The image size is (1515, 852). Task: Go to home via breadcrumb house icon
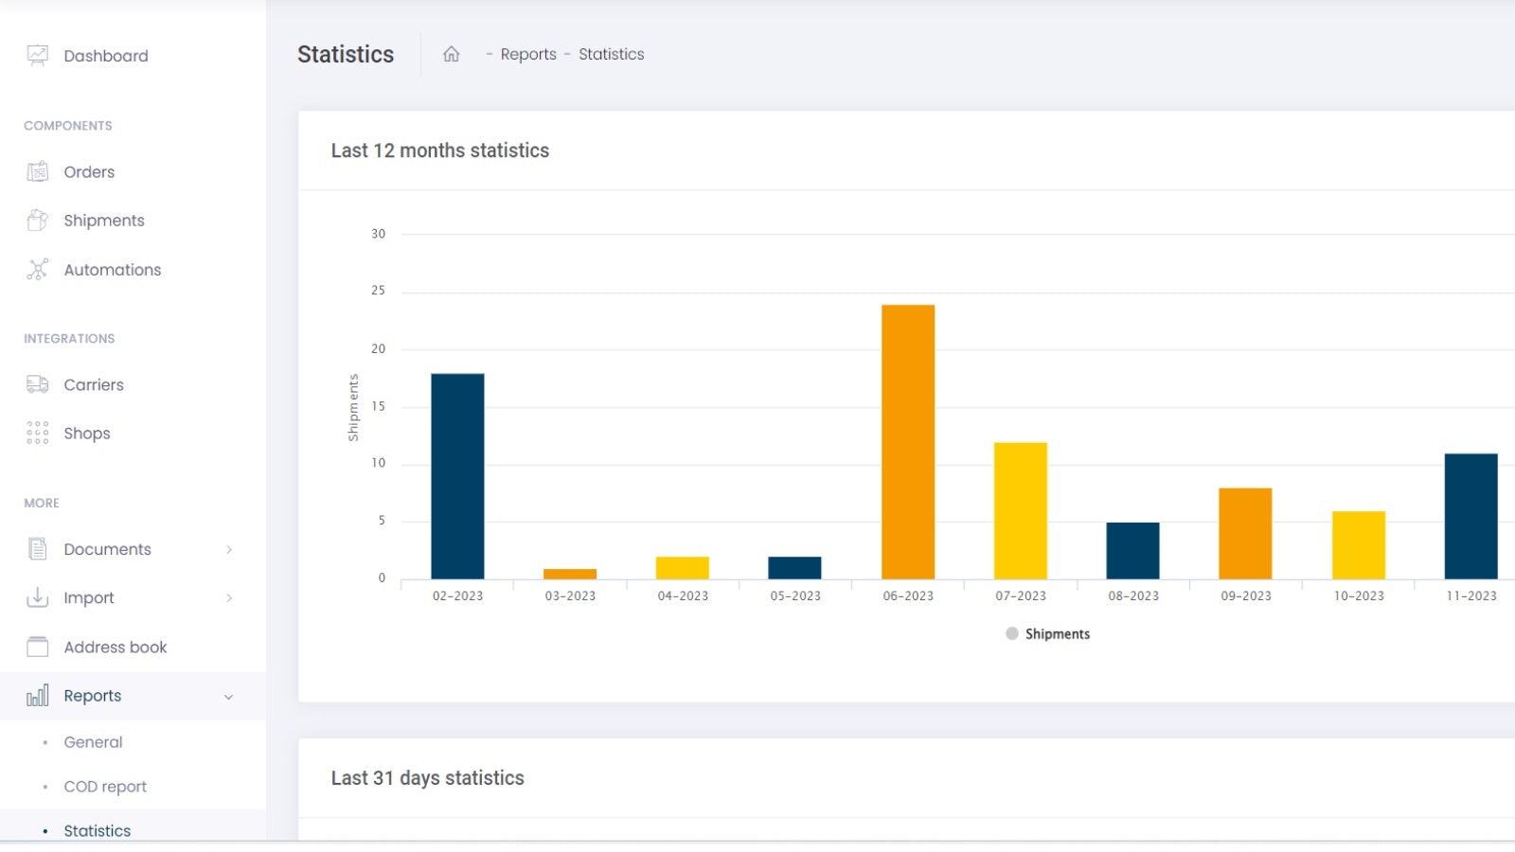click(451, 55)
